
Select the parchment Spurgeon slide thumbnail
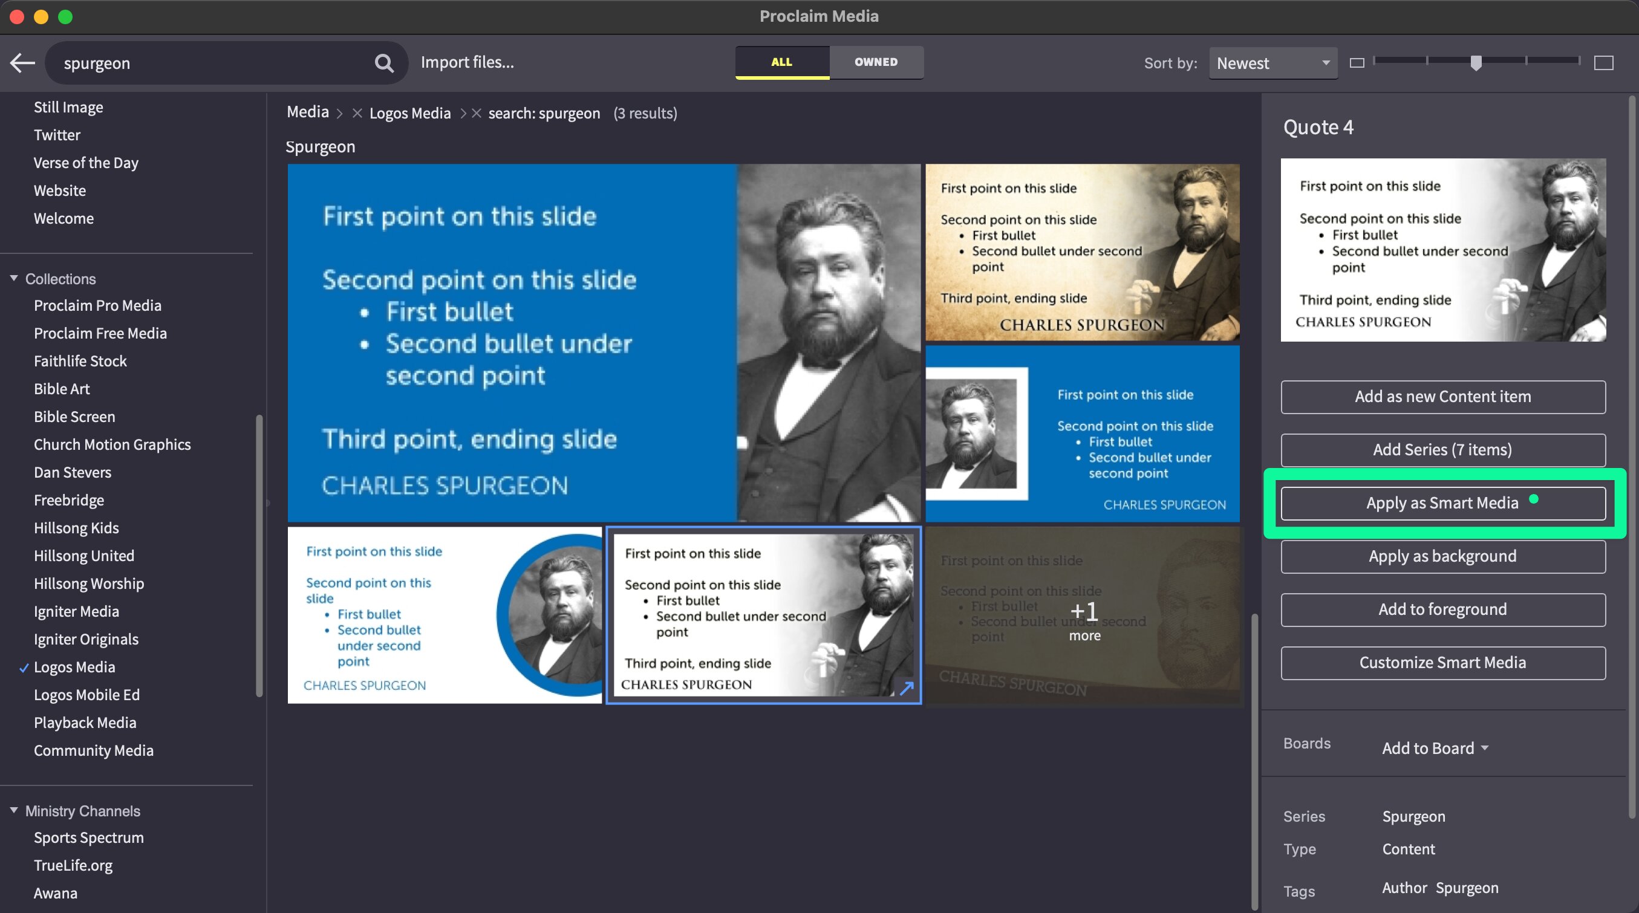pyautogui.click(x=1082, y=253)
